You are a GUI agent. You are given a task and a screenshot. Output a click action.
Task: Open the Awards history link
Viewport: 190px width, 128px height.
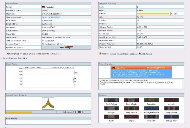(124, 54)
